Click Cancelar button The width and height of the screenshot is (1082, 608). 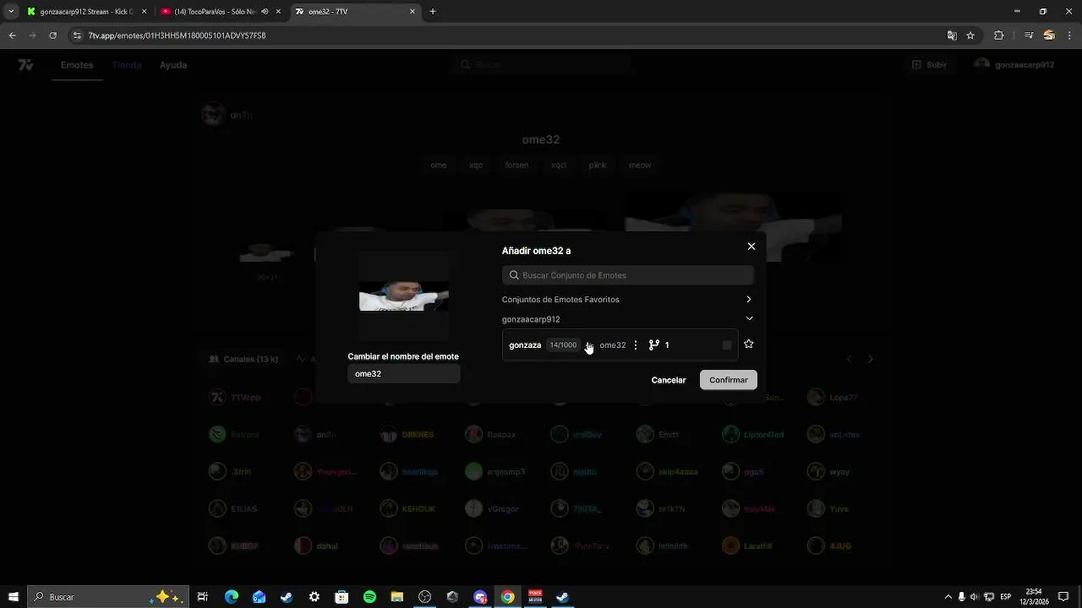(x=669, y=380)
